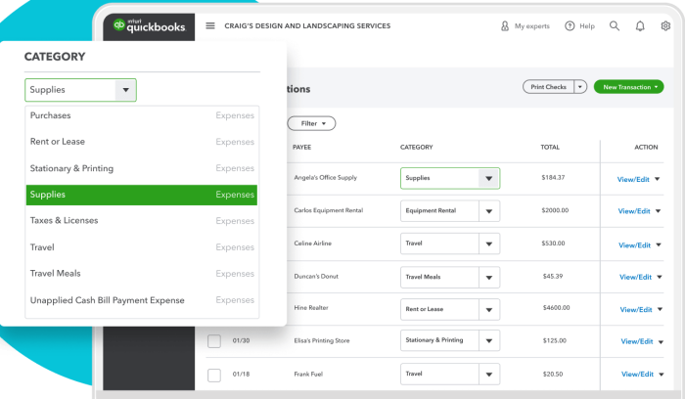The image size is (685, 399).
Task: Open the notifications bell
Action: 640,25
